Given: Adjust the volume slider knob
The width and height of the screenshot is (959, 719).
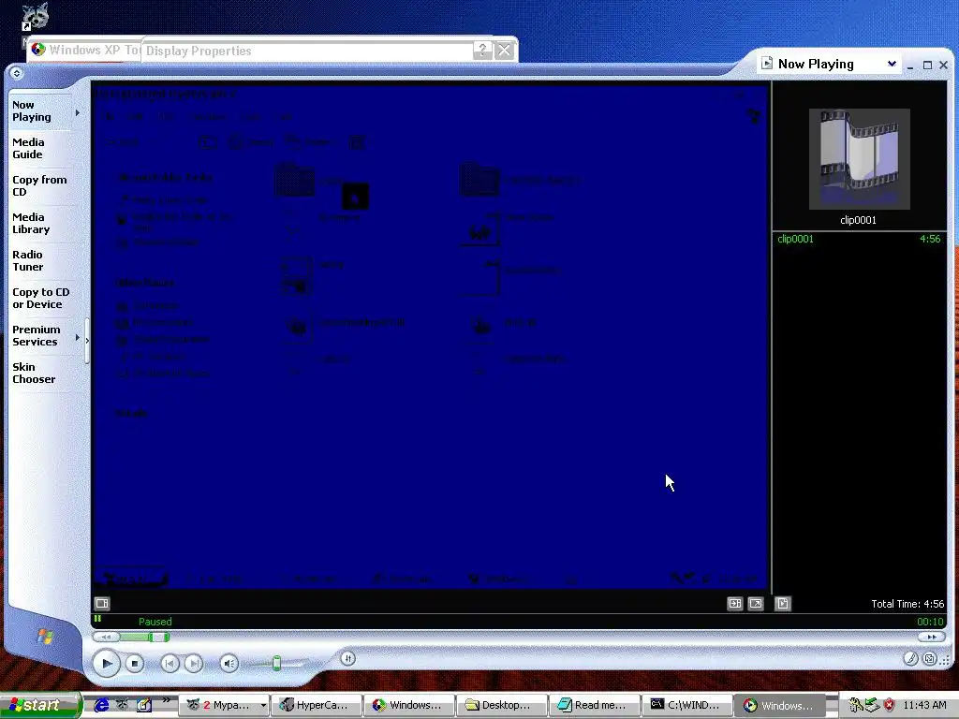Looking at the screenshot, I should [276, 664].
